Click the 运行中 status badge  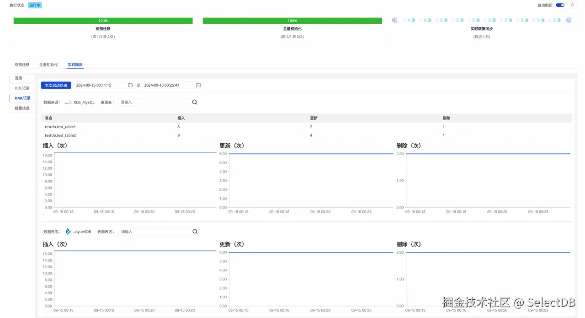click(x=35, y=5)
